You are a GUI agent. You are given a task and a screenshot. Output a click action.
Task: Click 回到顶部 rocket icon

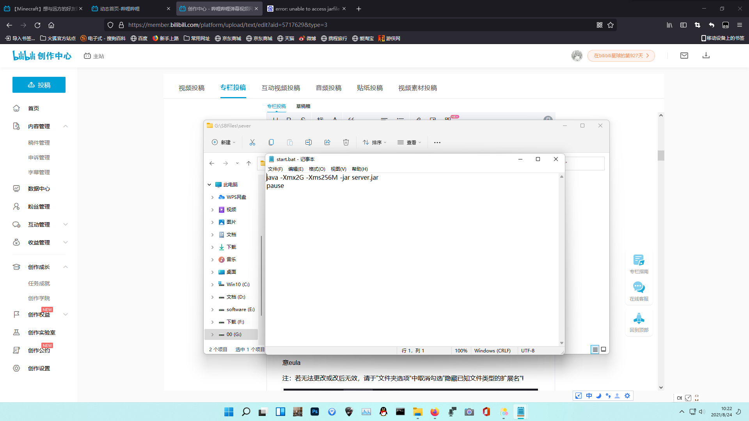(639, 322)
